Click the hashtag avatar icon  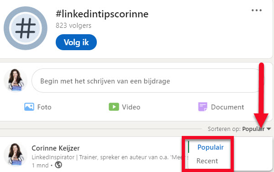point(26,28)
